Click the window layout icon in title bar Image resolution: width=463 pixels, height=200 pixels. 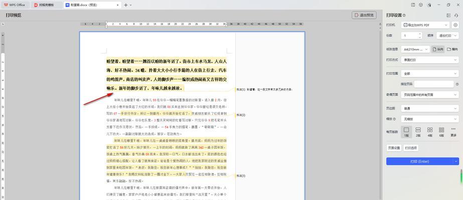point(413,5)
